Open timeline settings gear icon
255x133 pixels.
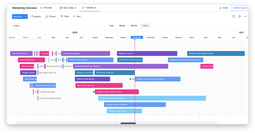tap(239, 16)
